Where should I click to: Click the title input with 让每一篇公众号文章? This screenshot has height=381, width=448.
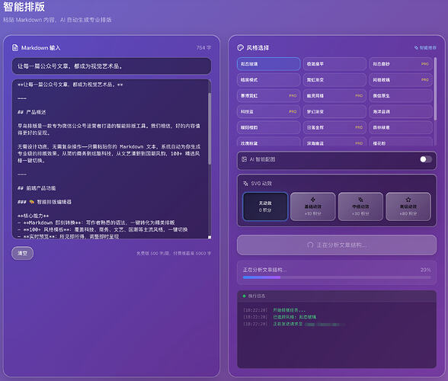click(111, 66)
